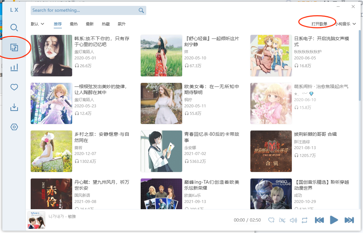Open the 披荆斩棘的哥哥 合辑 playlist thumbnail

(271, 151)
